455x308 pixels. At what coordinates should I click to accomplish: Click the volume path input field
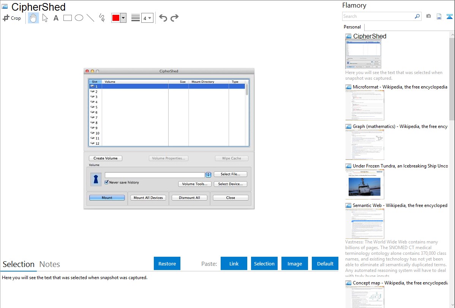coord(155,175)
